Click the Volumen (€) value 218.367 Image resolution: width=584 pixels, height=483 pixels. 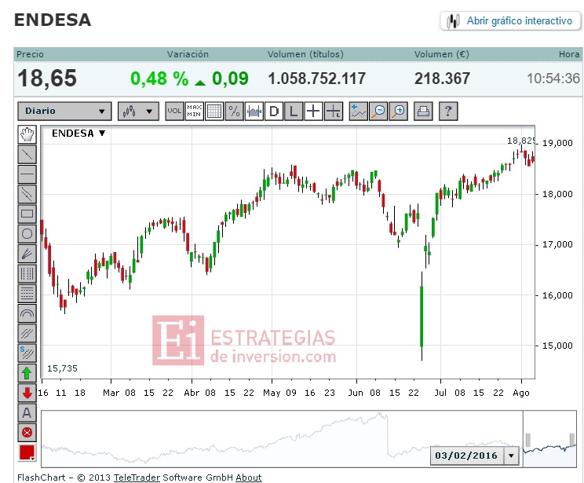[x=442, y=79]
